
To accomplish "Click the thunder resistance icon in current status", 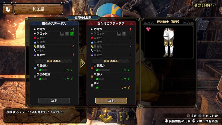I will pyautogui.click(x=35, y=46).
